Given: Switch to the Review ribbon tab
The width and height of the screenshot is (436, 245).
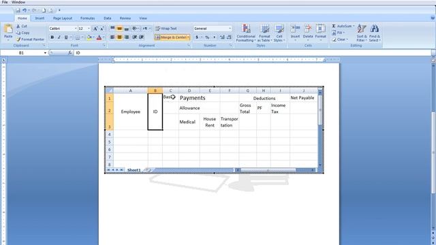Looking at the screenshot, I should (x=125, y=18).
